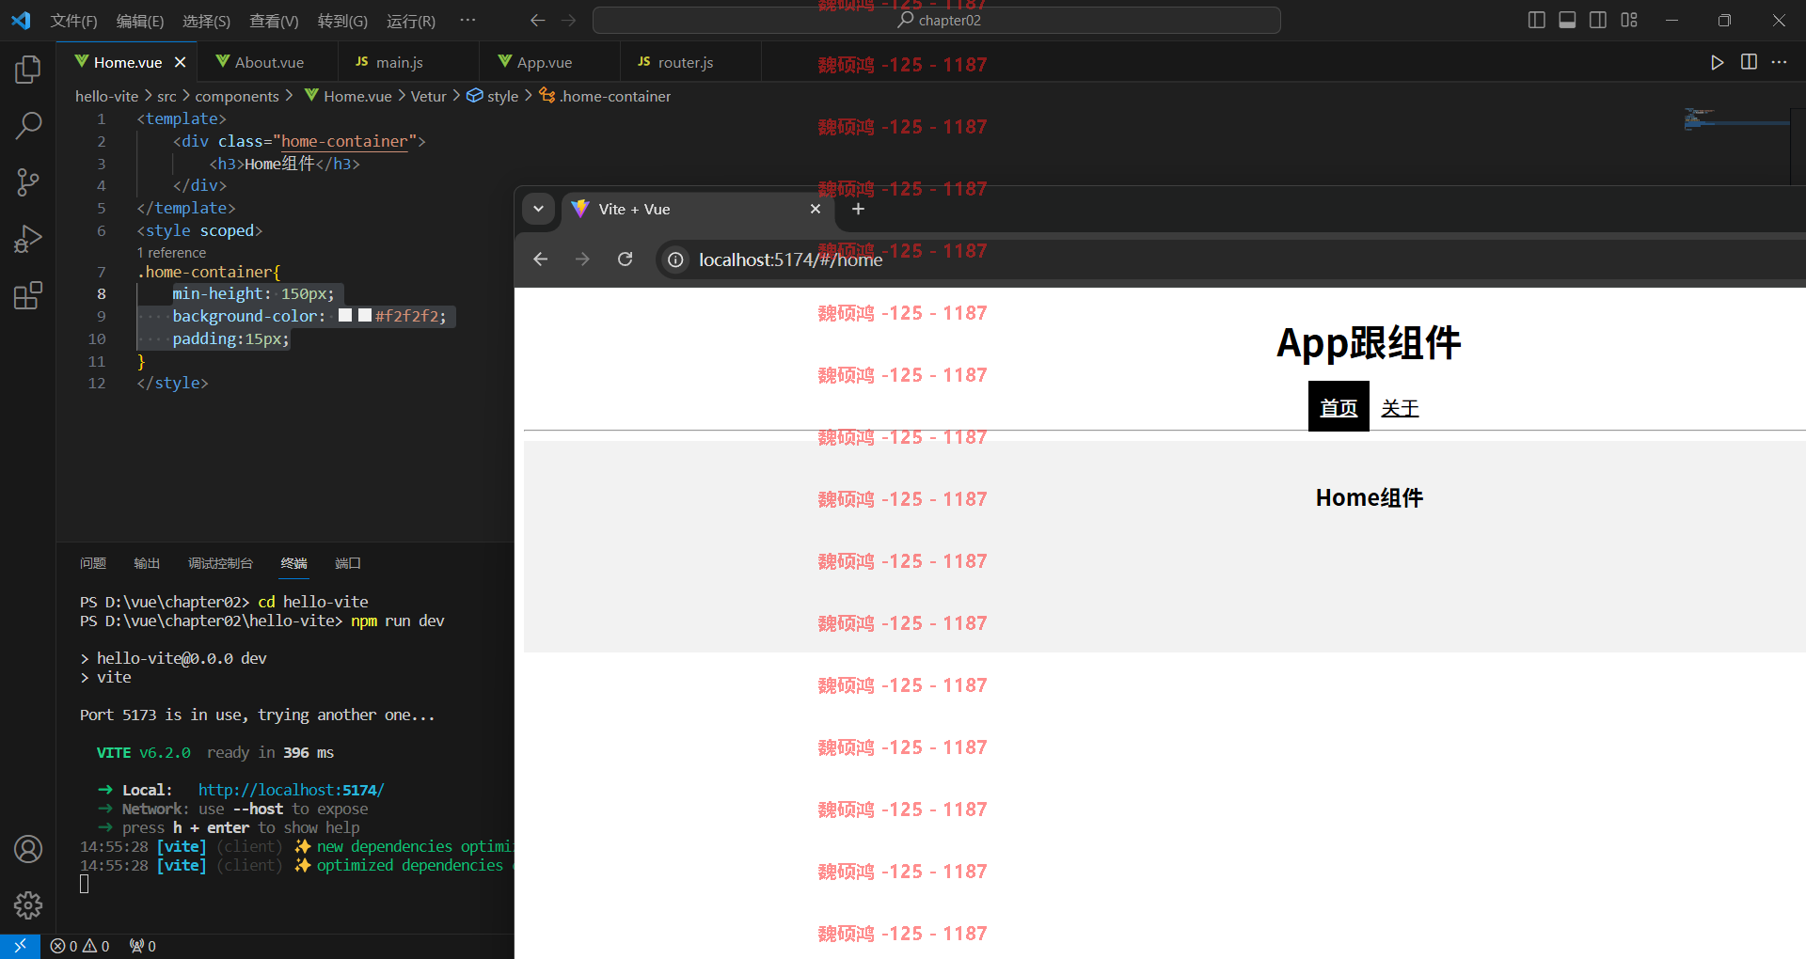The width and height of the screenshot is (1806, 959).
Task: Reload the Vite + Vue browser page
Action: pos(625,259)
